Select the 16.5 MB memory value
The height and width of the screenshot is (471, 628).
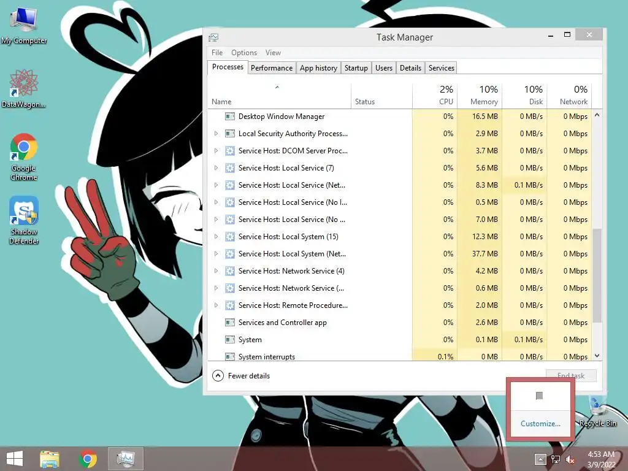485,117
